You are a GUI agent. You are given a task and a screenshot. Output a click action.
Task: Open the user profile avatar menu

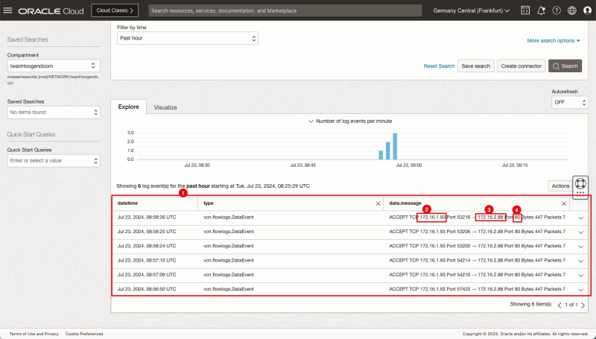click(586, 11)
